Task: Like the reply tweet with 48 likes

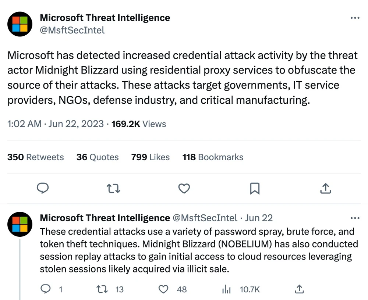Action: point(163,289)
